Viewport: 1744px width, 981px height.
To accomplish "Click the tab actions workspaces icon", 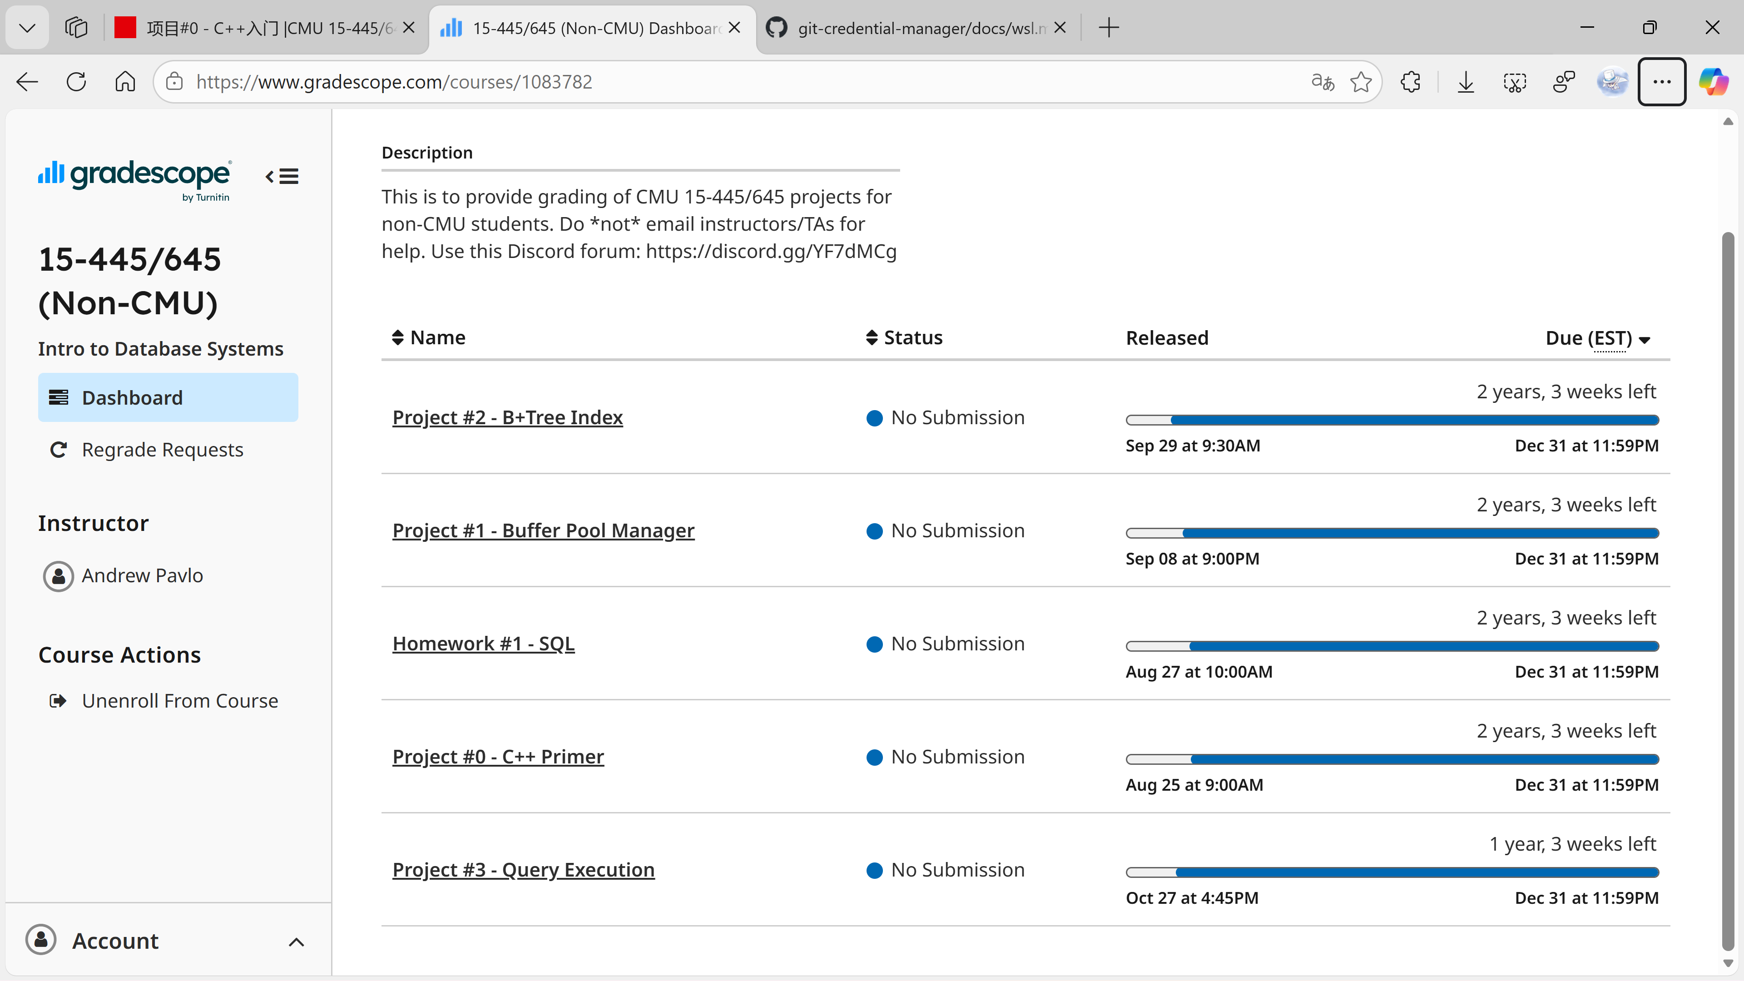I will pyautogui.click(x=76, y=28).
